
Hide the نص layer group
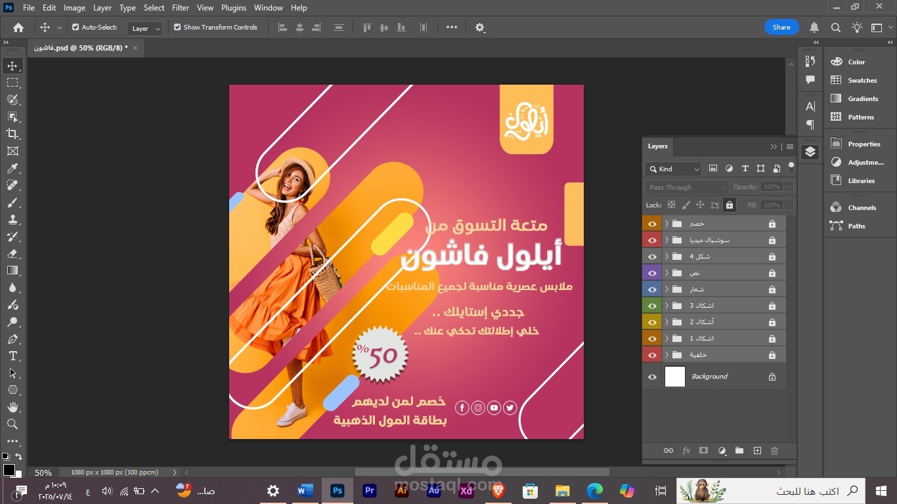[x=652, y=273]
